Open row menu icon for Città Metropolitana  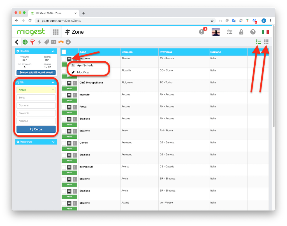pos(69,83)
